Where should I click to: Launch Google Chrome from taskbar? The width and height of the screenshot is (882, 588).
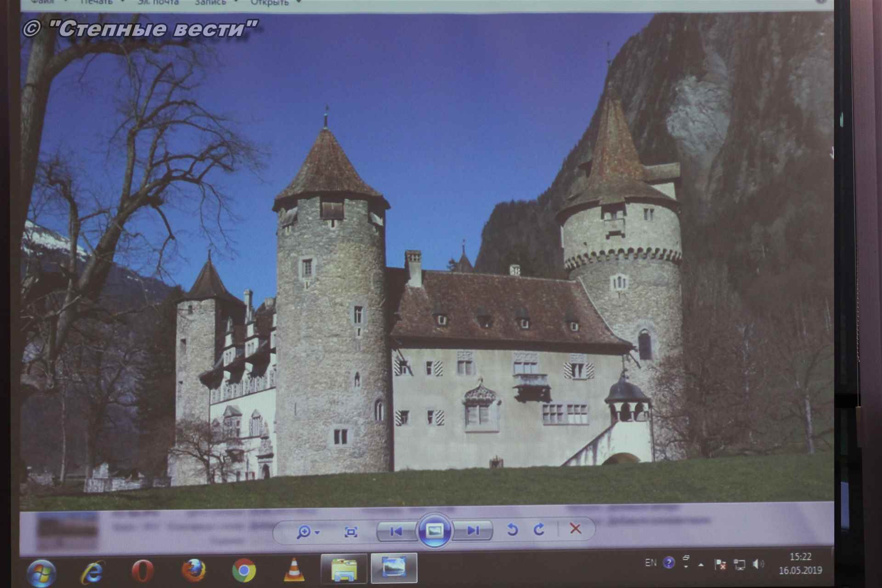243,571
